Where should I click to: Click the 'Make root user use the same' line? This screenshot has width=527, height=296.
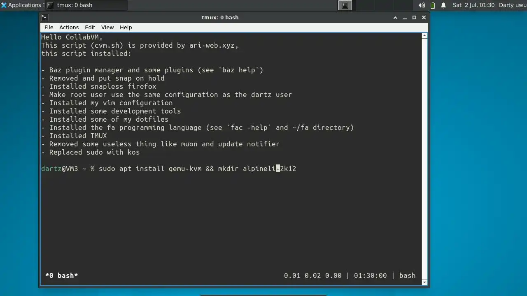point(166,95)
